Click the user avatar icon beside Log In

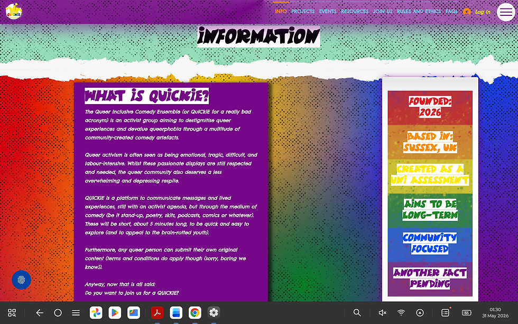pyautogui.click(x=466, y=12)
